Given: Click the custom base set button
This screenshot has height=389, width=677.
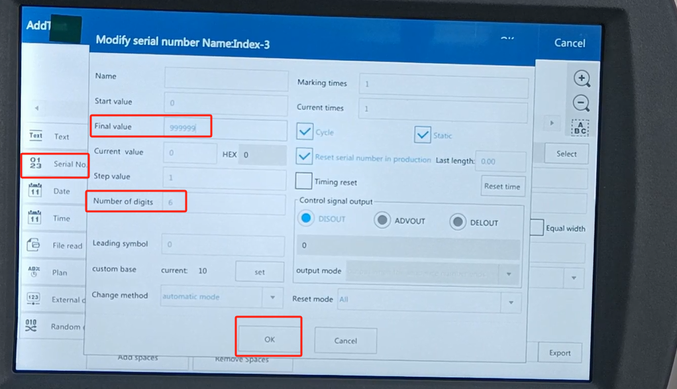Looking at the screenshot, I should (260, 272).
